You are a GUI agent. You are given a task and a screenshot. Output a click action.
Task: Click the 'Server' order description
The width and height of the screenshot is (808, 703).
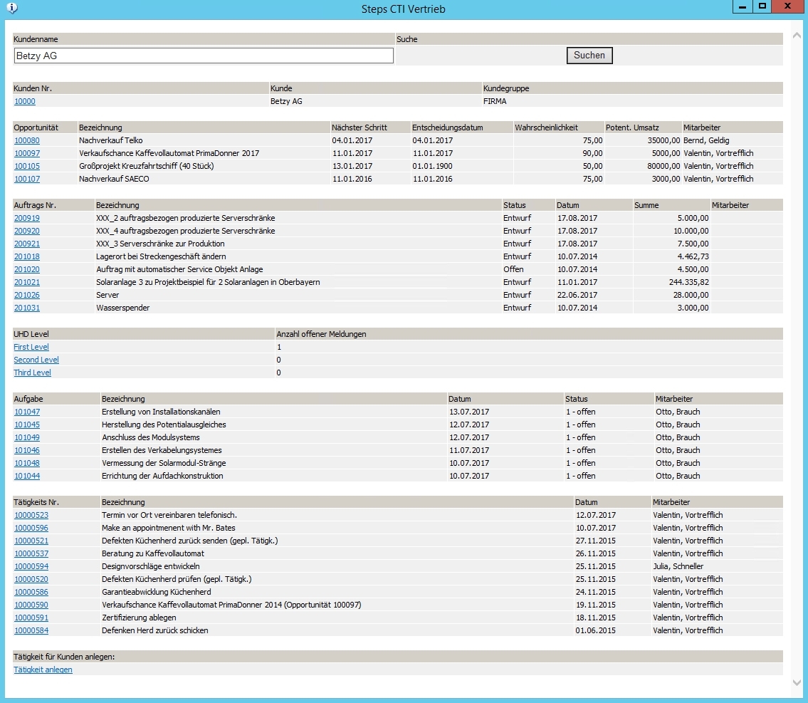click(x=107, y=296)
